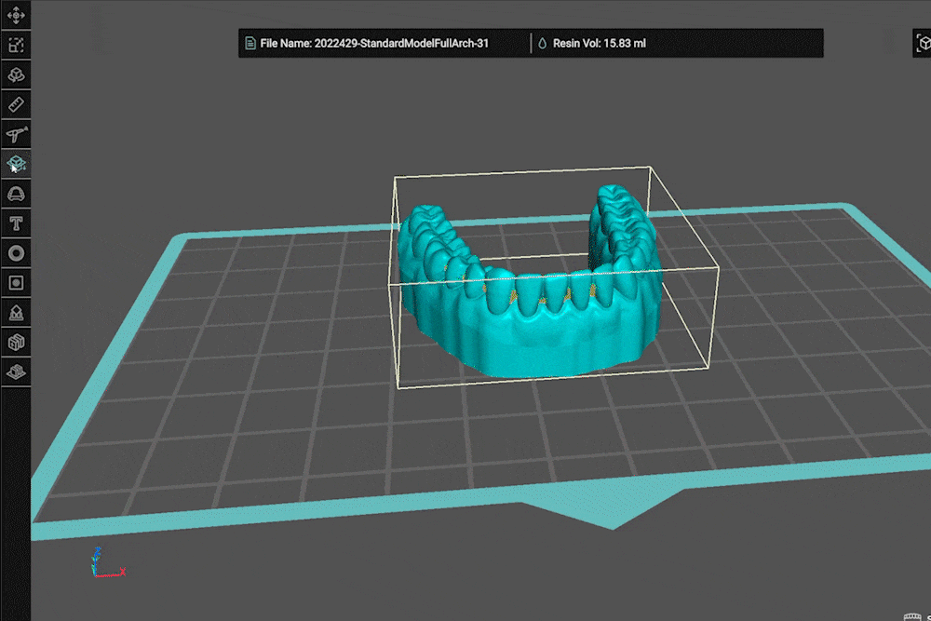
Task: Select the ruler Measure tool
Action: point(16,104)
